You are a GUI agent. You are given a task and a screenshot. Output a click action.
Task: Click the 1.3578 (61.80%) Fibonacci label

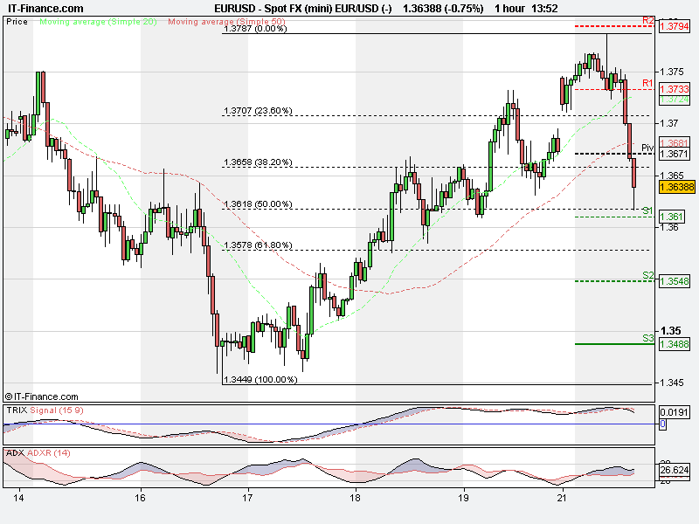(258, 245)
